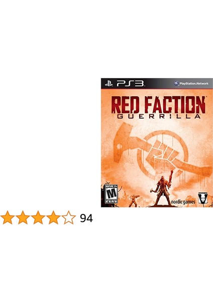Click the fourth gold rating star
This screenshot has height=302, width=213.
[x=53, y=217]
